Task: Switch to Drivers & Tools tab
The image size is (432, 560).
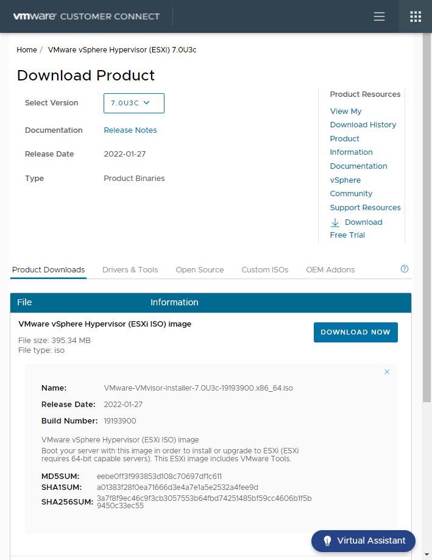Action: pos(130,270)
